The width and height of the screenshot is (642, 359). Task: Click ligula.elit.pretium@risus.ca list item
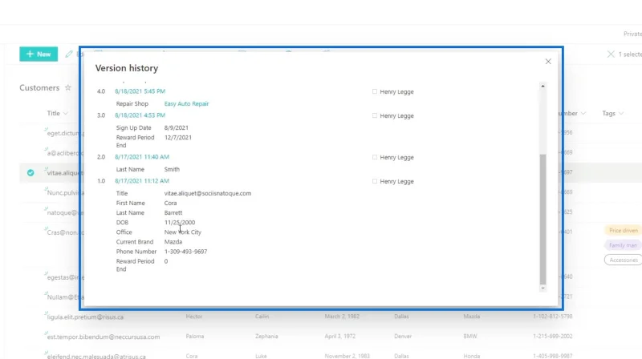pos(85,317)
